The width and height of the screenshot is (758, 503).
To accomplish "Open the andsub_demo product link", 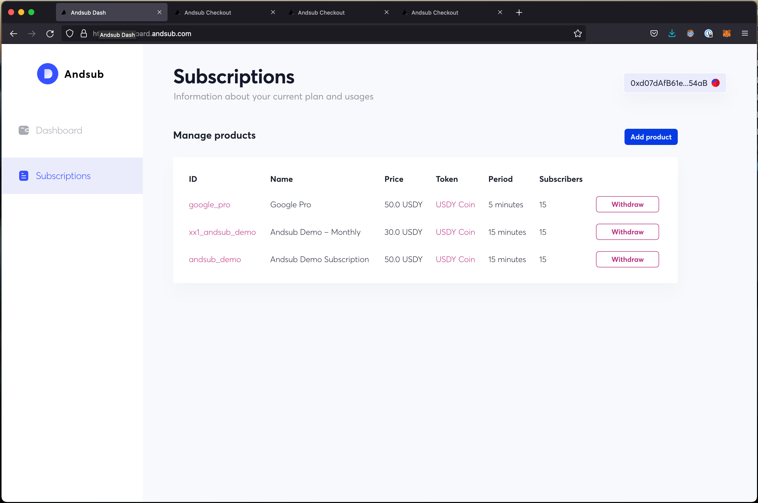I will tap(215, 259).
